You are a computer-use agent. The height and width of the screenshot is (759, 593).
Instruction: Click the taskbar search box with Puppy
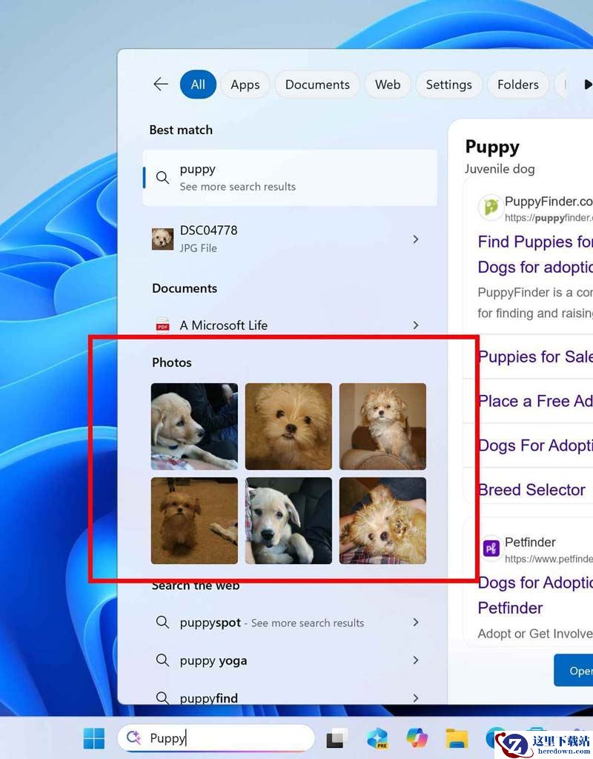point(216,738)
